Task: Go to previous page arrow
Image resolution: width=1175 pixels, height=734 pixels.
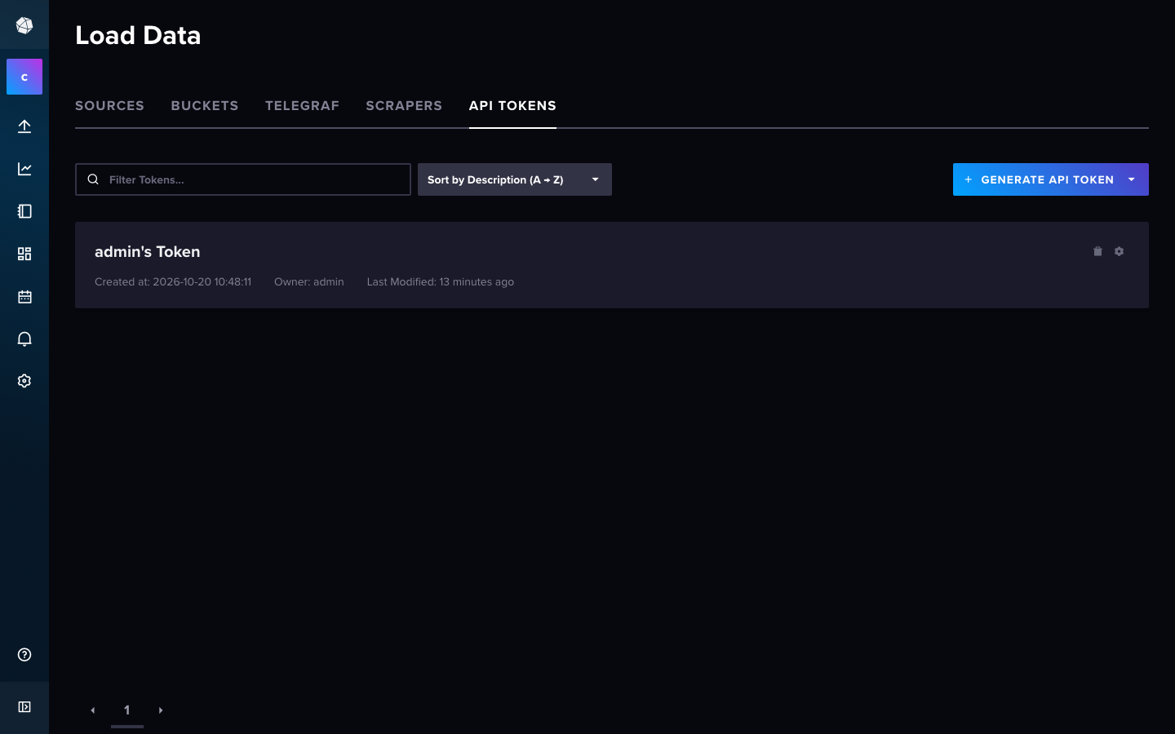Action: click(93, 710)
